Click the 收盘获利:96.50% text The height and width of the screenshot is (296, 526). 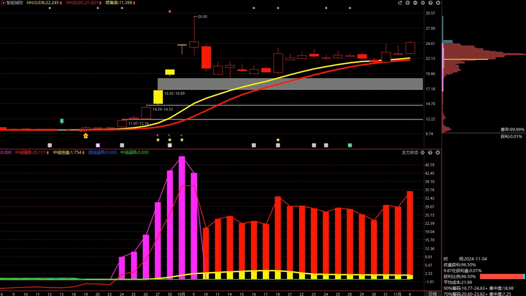[460, 265]
